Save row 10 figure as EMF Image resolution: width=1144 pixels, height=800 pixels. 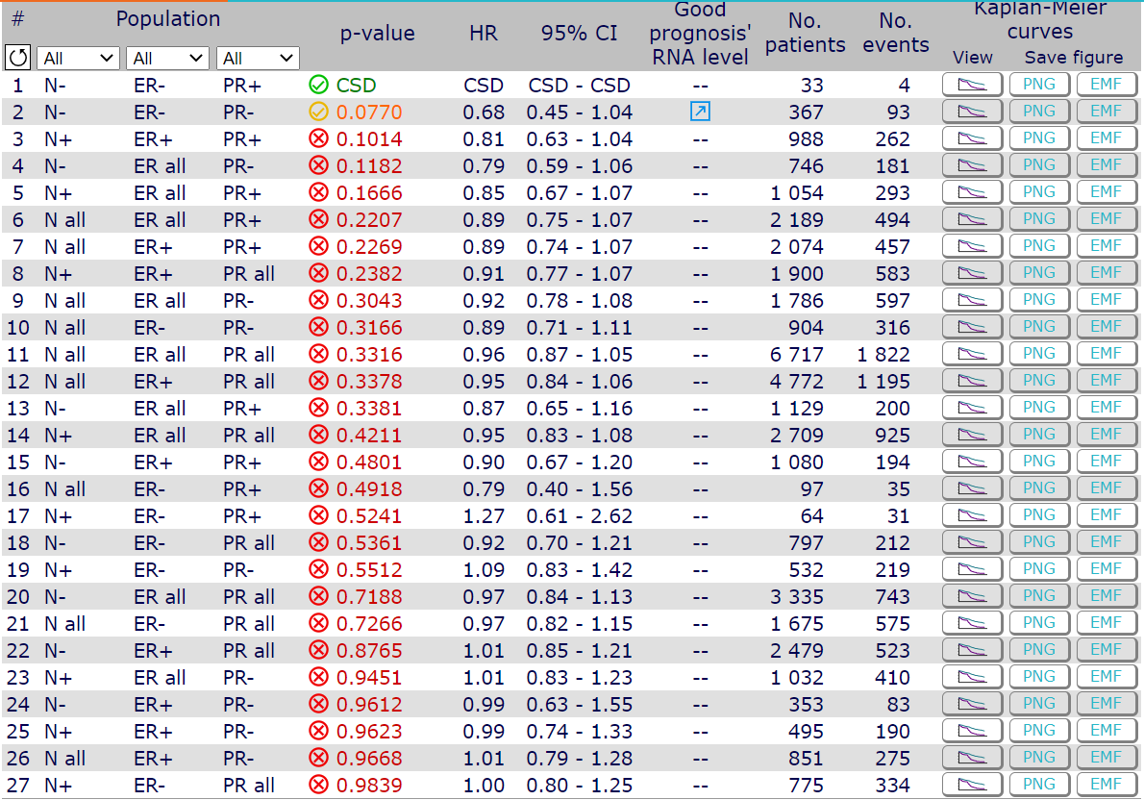(1107, 327)
